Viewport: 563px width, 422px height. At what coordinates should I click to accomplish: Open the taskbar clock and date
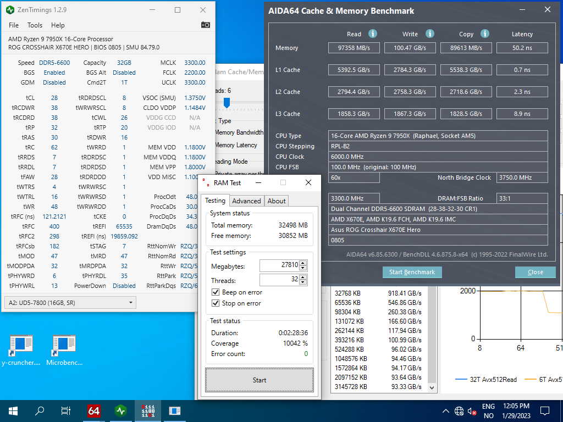point(516,411)
